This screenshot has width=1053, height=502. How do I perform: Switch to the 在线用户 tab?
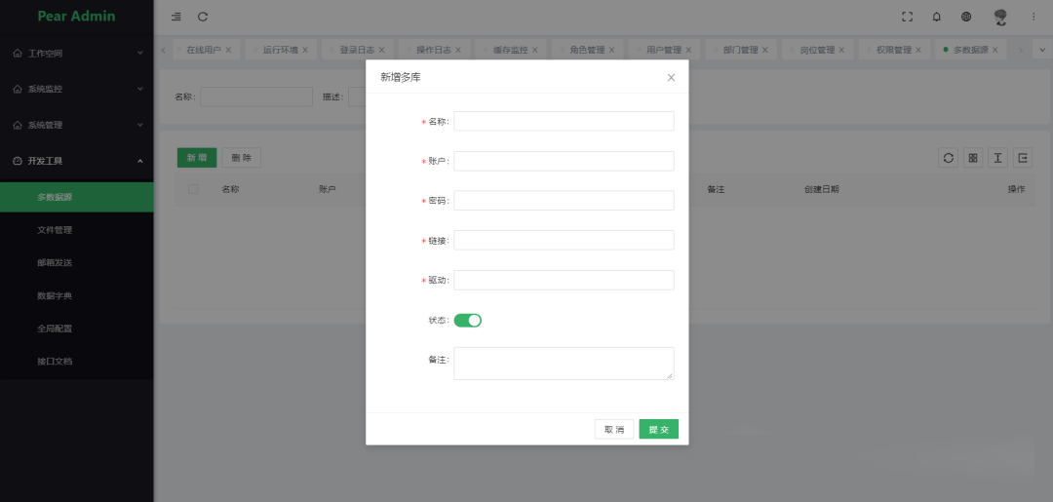(x=204, y=50)
